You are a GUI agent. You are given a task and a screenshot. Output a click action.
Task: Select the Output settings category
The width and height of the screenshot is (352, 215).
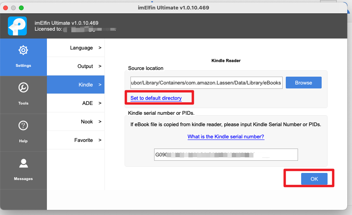point(76,66)
